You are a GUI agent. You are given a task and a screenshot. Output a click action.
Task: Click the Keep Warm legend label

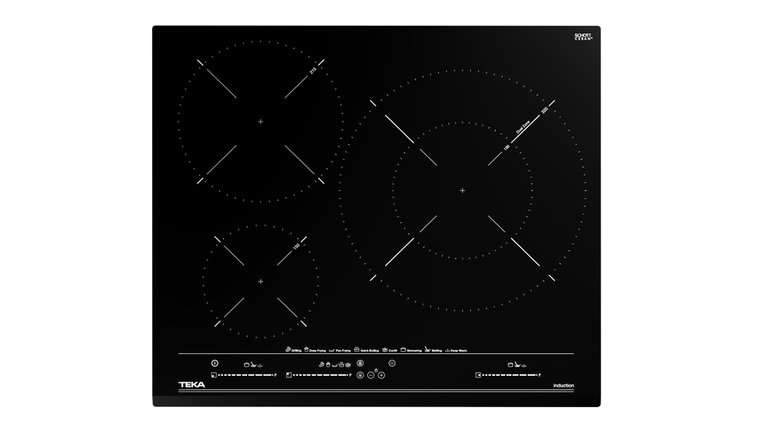(x=459, y=351)
